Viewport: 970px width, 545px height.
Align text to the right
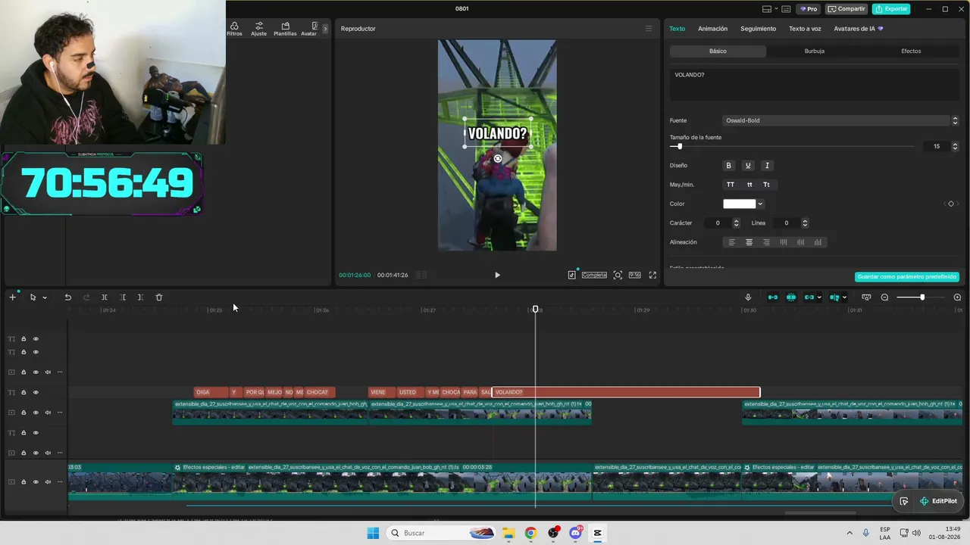pyautogui.click(x=766, y=242)
